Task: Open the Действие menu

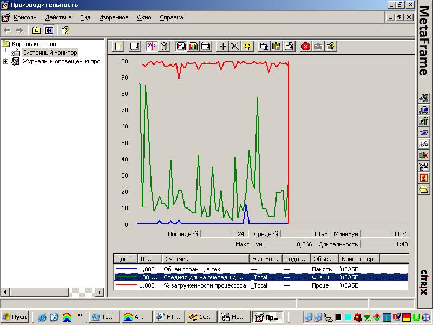Action: [x=58, y=17]
